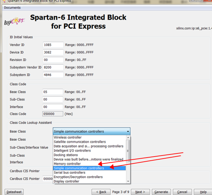
Task: Select Wireless controller from list
Action: coord(90,137)
